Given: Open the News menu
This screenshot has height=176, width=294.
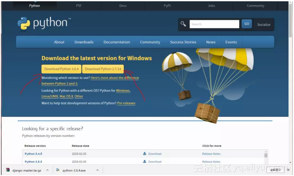Looking at the screenshot, I should click(x=211, y=42).
